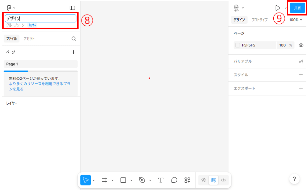308x190 pixels.
Task: Select the Rectangle shape tool
Action: point(123,180)
